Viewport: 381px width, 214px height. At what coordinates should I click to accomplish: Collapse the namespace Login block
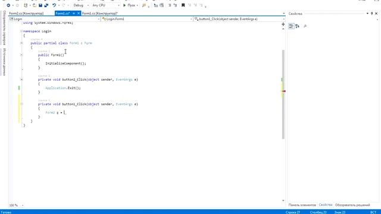(x=21, y=31)
